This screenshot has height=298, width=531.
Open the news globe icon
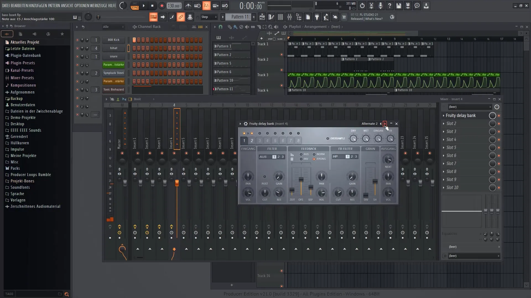[392, 17]
